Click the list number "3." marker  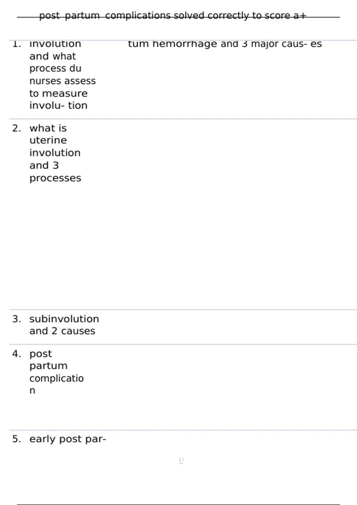pos(17,319)
